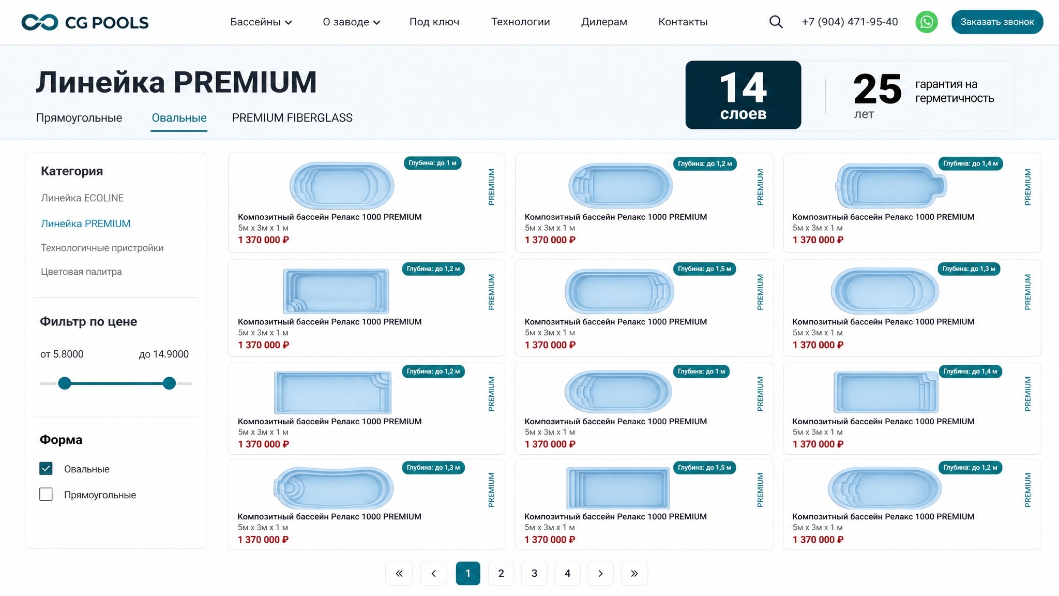Go to next page arrow
The image size is (1059, 596).
[x=600, y=573]
